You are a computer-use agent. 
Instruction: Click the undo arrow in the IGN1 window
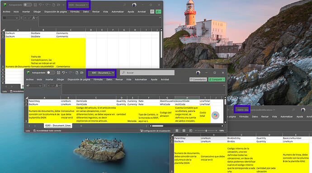pyautogui.click(x=63, y=73)
